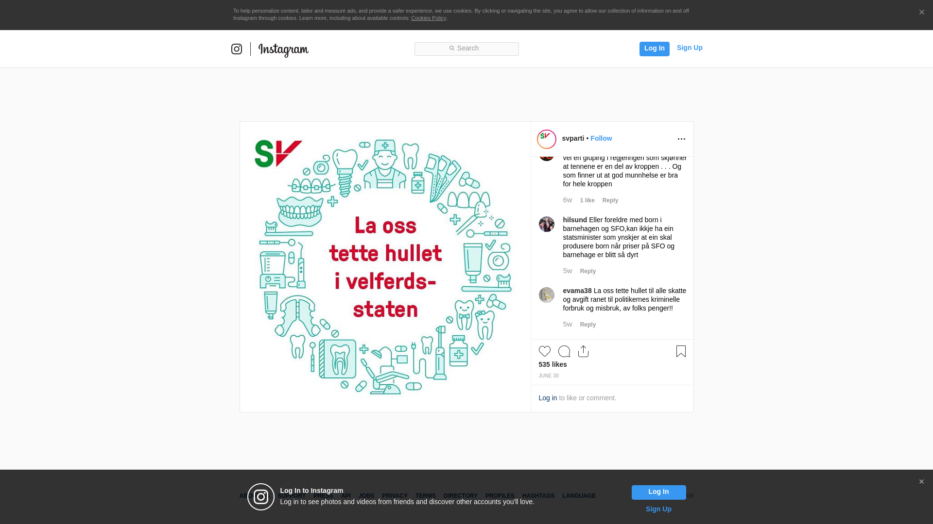Reply to evama38's comment

tap(588, 325)
